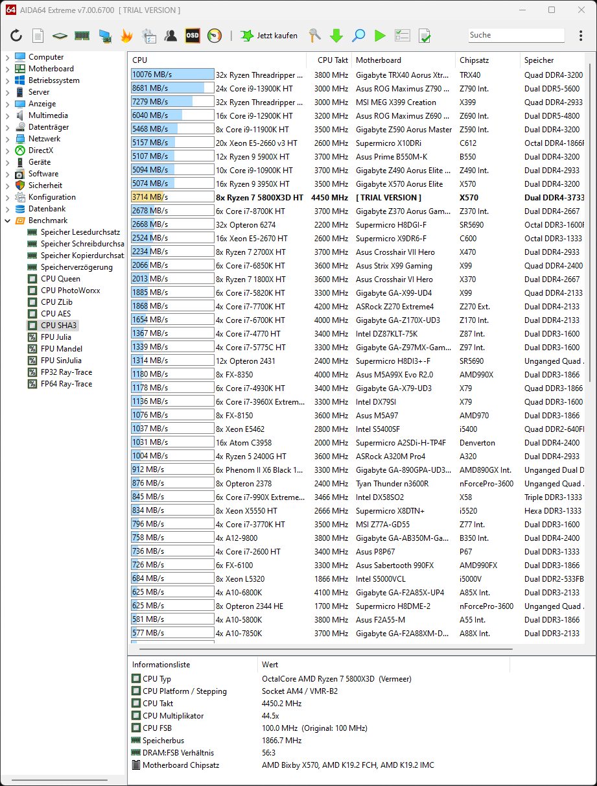This screenshot has width=597, height=786.
Task: Click the network monitor toolbar icon
Action: 104,36
